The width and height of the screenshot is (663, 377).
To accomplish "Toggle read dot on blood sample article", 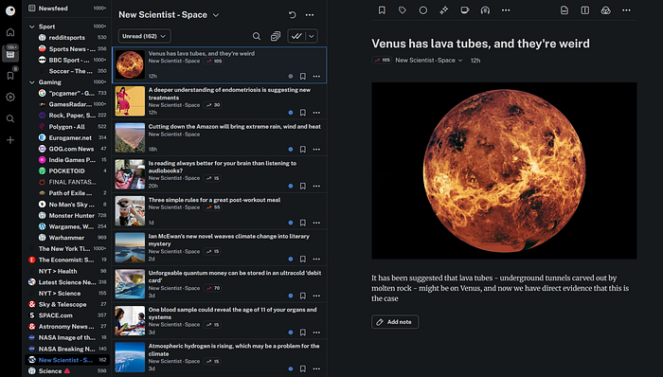I will coord(291,332).
